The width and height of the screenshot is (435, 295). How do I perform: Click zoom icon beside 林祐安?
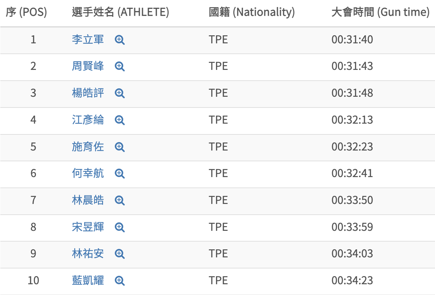click(x=120, y=254)
